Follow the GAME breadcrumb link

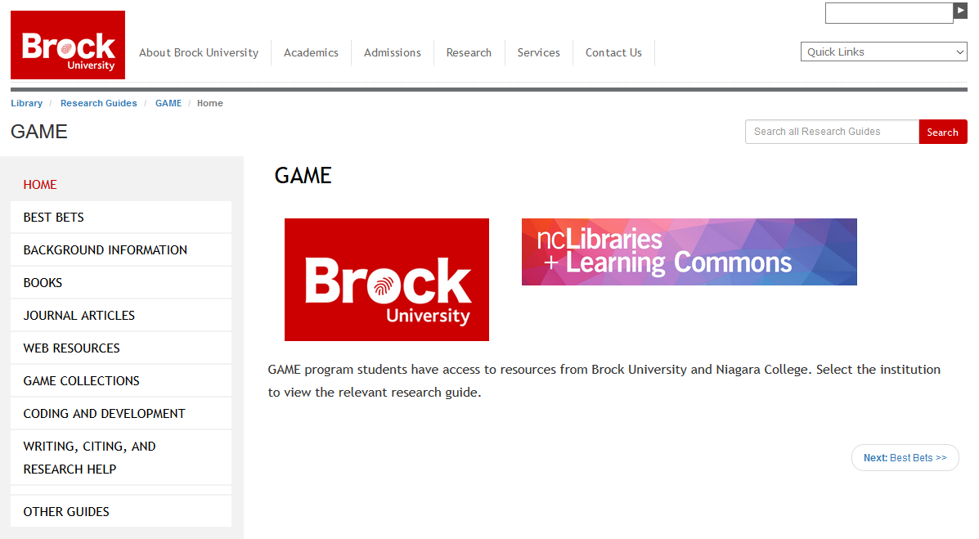click(168, 103)
